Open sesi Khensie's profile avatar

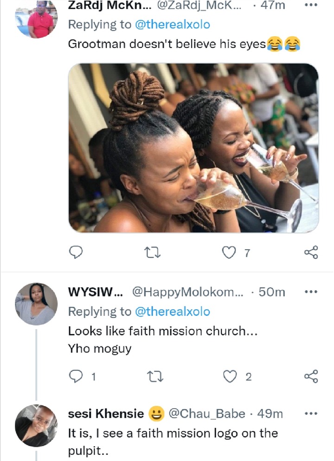pyautogui.click(x=36, y=425)
